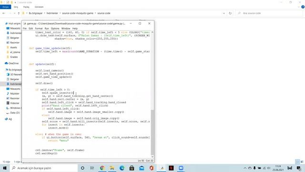Open the File menu in IDLE editor
Screen dimensions: 305x172
coord(24,29)
